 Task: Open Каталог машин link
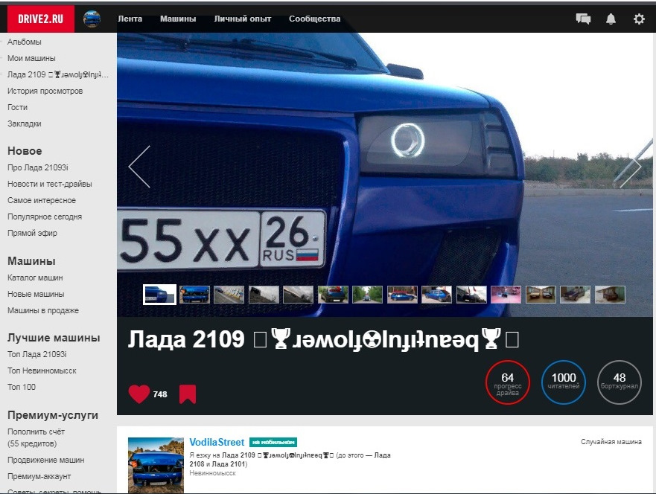(x=35, y=278)
